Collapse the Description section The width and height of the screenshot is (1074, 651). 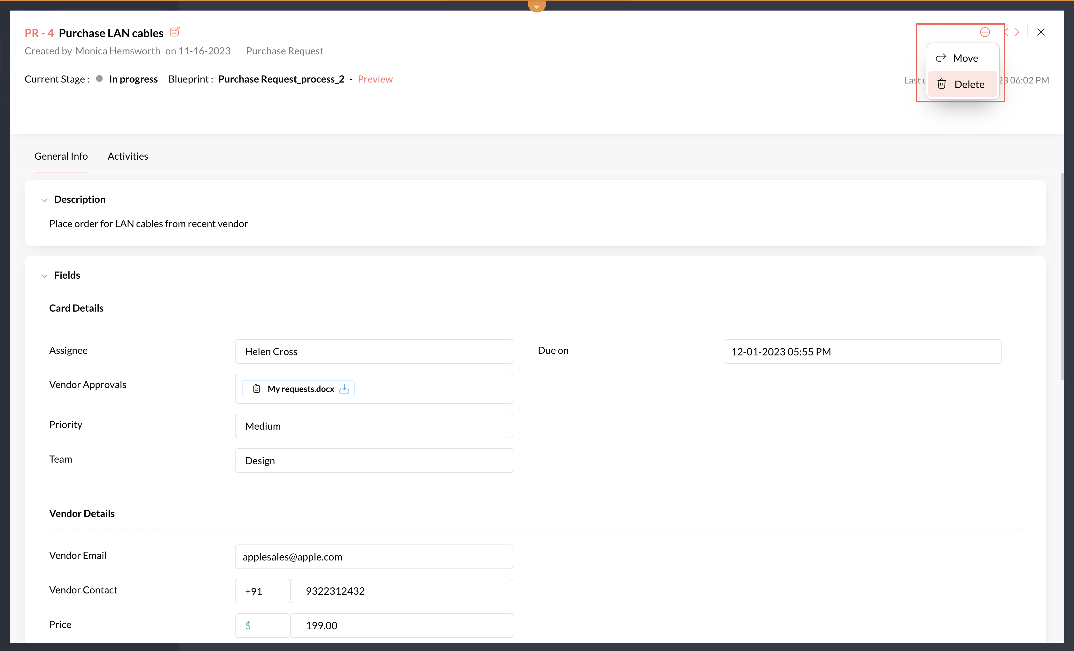click(x=44, y=200)
